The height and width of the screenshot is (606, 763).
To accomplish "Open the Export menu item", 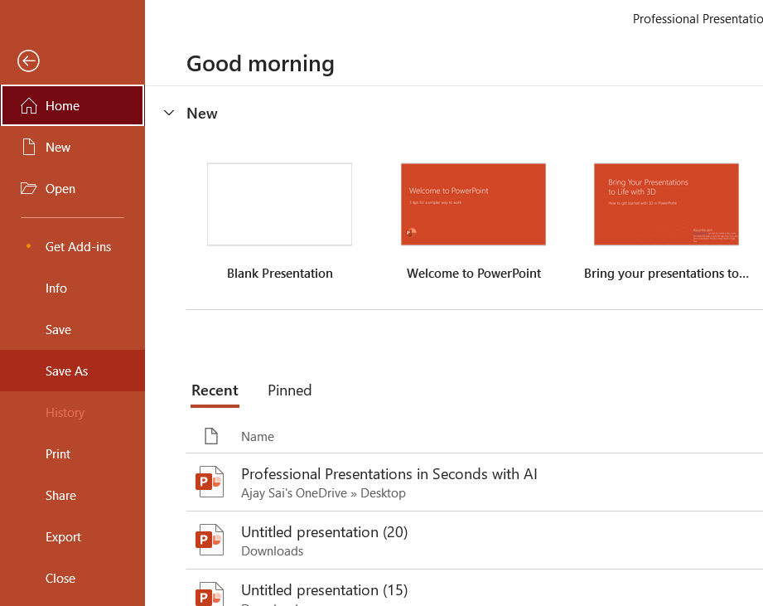I will [64, 537].
